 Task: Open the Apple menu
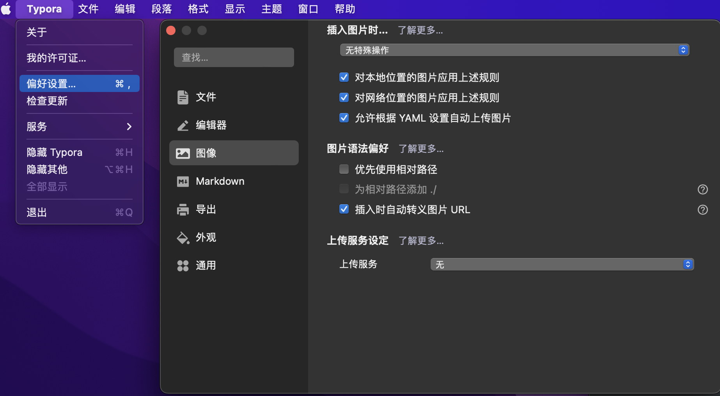click(7, 9)
